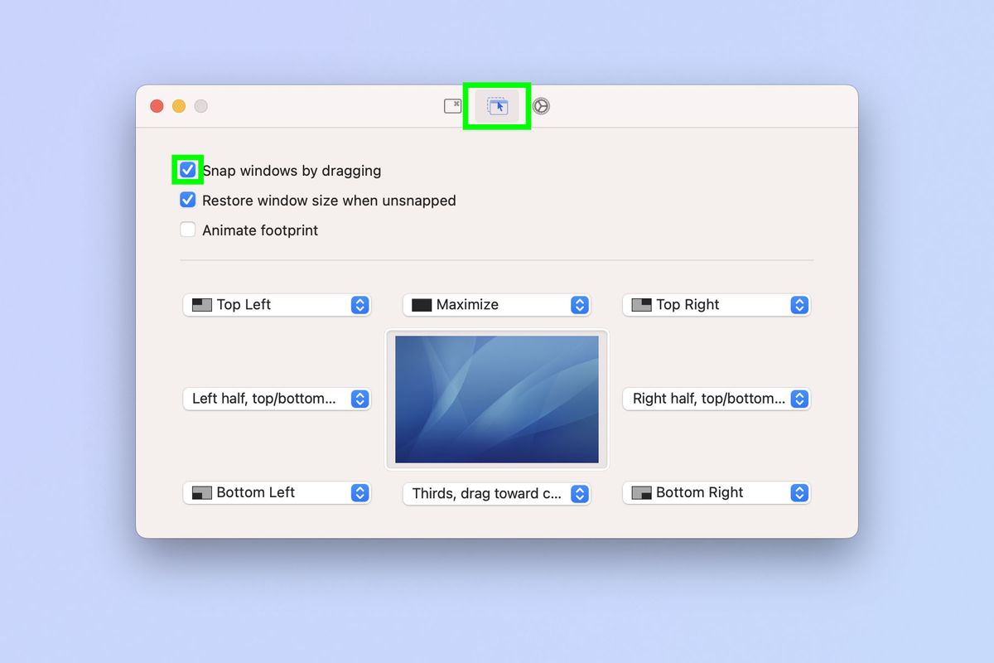This screenshot has height=663, width=994.
Task: Click the Bottom Right layout preview icon
Action: pyautogui.click(x=641, y=492)
